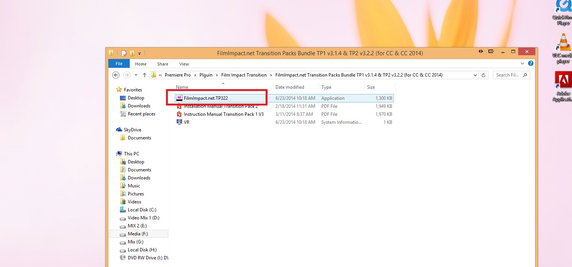Screen dimensions: 572x267
Task: Select the Film Impact Transition breadcrumb
Action: (244, 75)
